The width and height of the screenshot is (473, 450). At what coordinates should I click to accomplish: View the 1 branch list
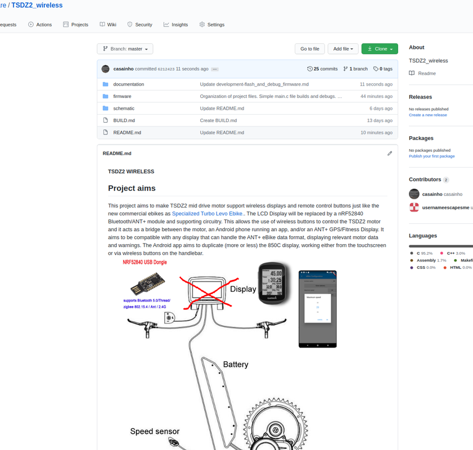(x=355, y=69)
